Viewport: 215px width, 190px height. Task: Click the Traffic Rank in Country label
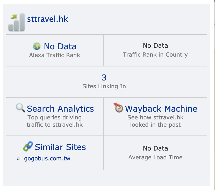pos(155,55)
